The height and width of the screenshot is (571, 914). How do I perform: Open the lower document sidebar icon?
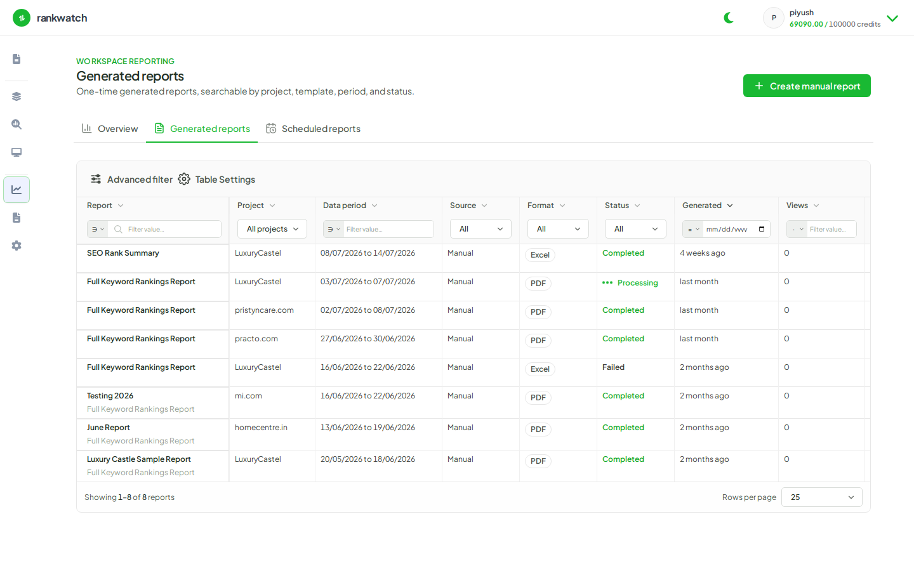point(17,218)
